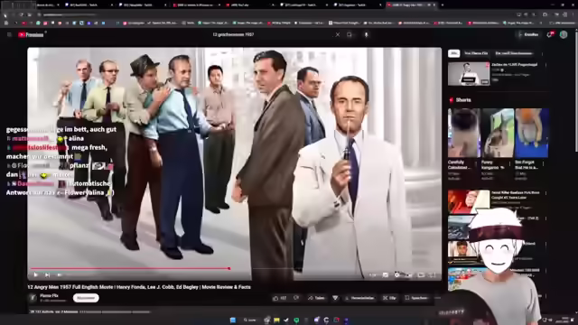Clear the search field with the X icon
The image size is (578, 325).
point(337,34)
